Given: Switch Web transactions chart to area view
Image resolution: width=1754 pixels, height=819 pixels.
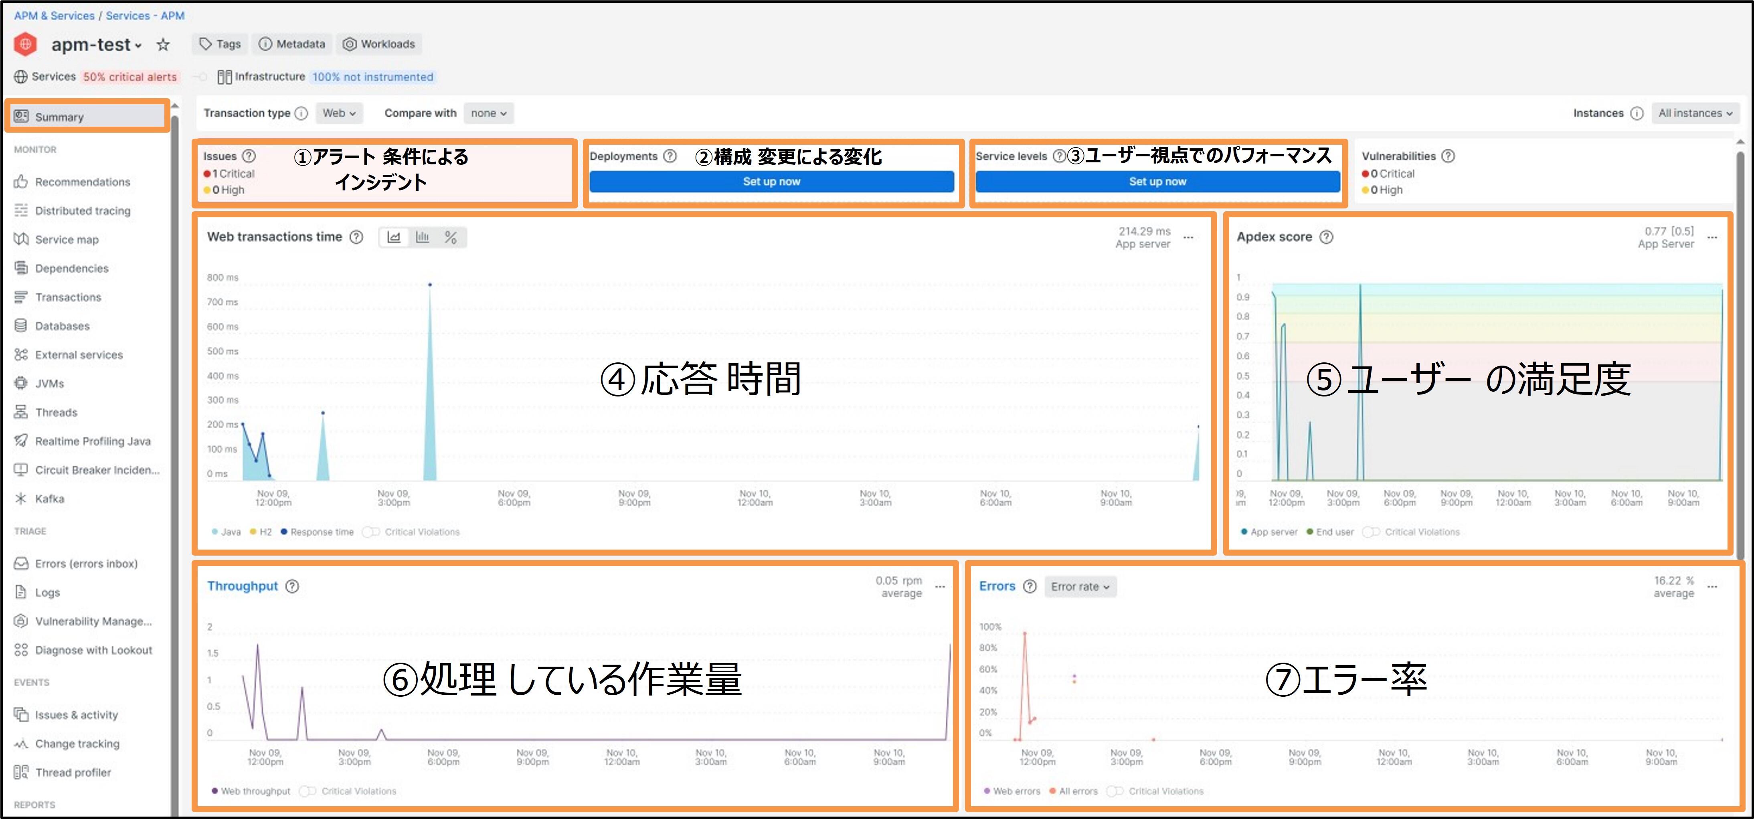Looking at the screenshot, I should (x=394, y=237).
